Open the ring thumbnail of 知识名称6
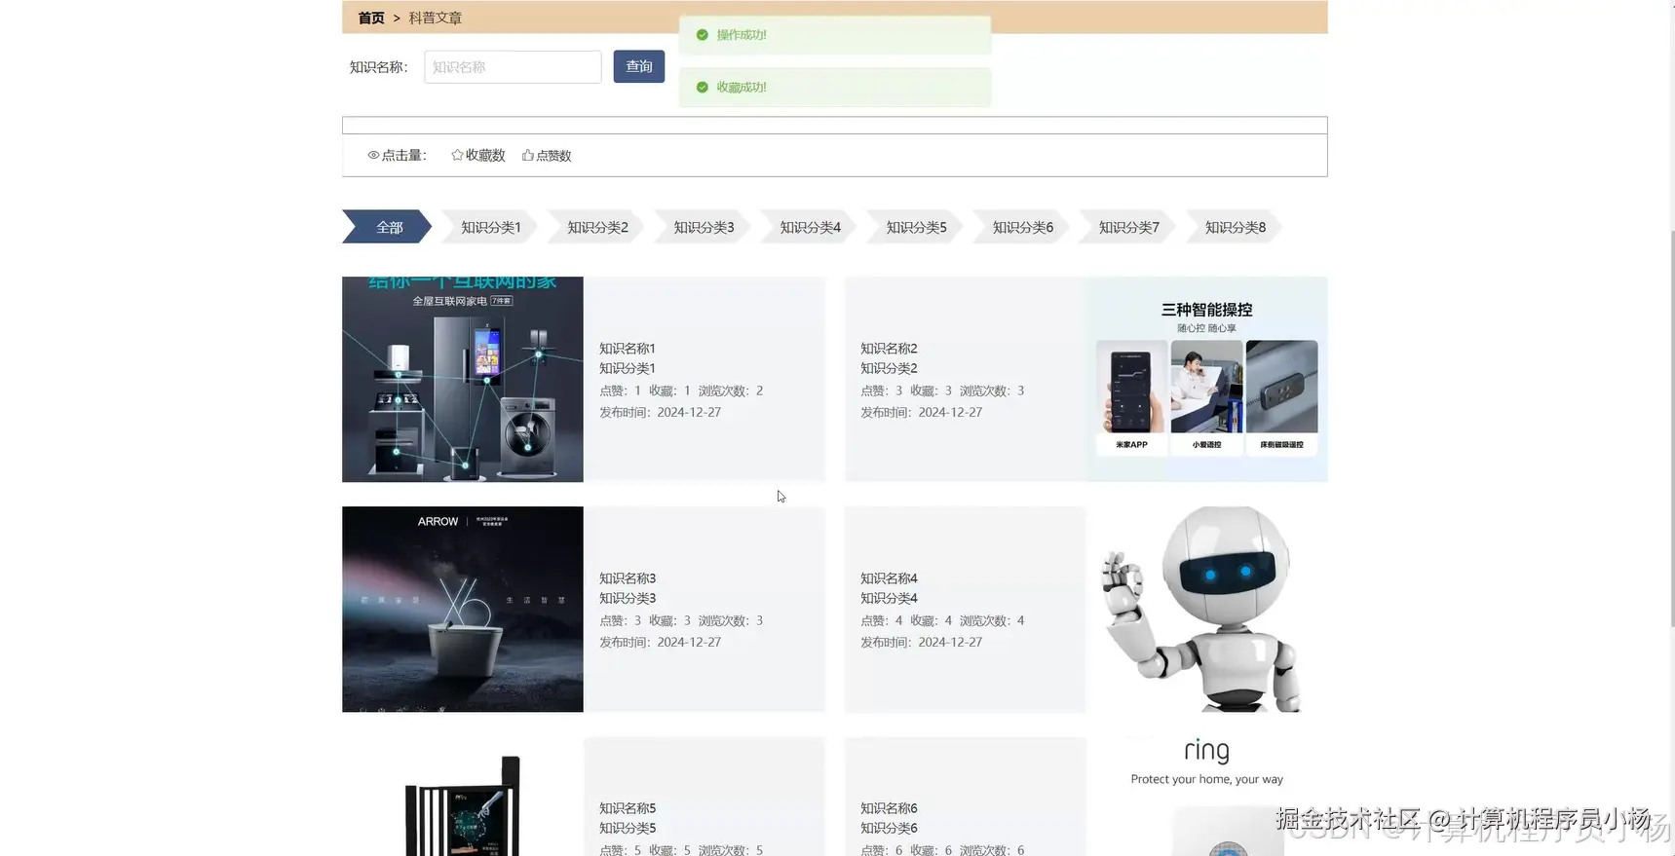The width and height of the screenshot is (1675, 856). 1206,797
